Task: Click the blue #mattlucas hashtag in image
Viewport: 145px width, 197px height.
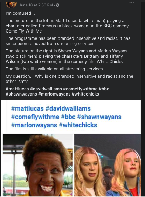Action: (27, 108)
